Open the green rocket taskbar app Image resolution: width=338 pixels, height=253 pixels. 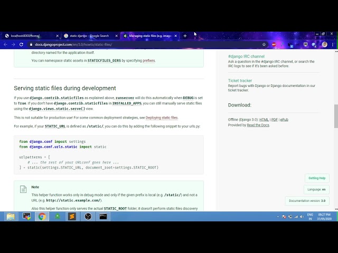pyautogui.click(x=58, y=217)
